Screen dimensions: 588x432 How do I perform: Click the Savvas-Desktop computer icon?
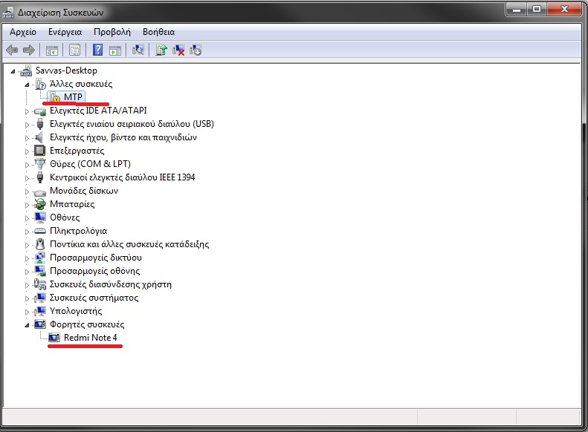[x=26, y=71]
